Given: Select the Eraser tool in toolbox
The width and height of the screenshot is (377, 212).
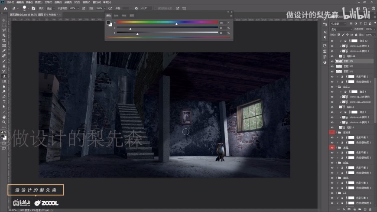Looking at the screenshot, I should (x=4, y=76).
